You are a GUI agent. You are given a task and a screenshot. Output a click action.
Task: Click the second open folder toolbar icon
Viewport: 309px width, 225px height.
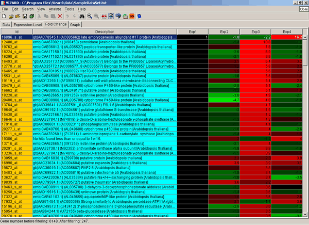coord(18,16)
